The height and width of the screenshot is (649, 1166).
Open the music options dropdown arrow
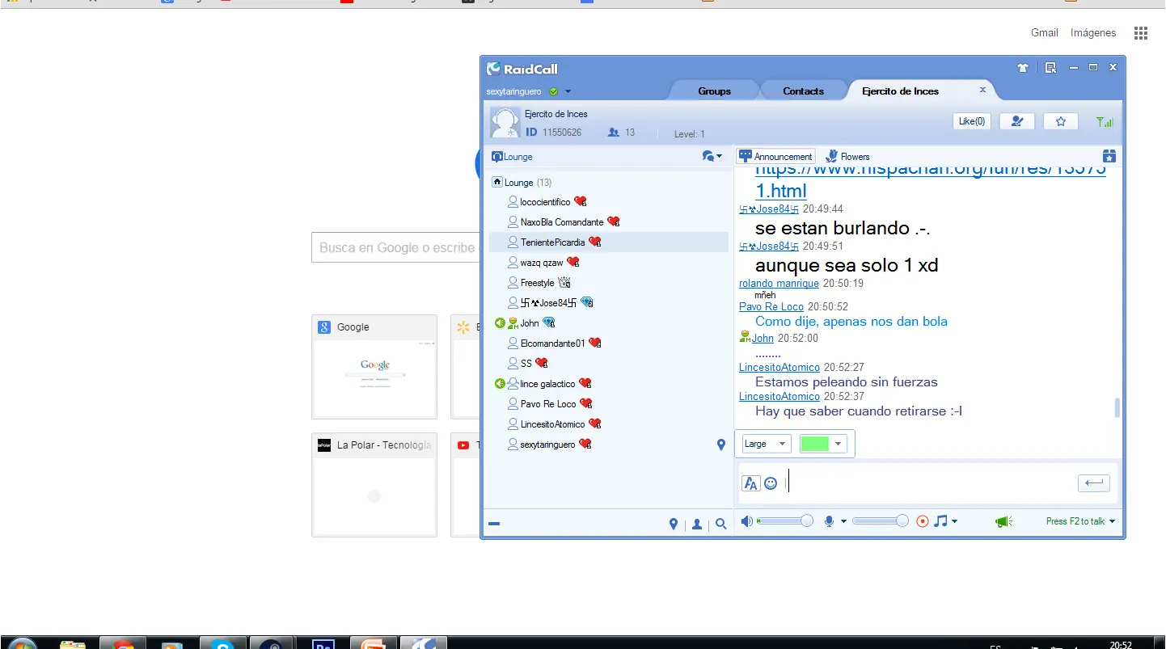[x=954, y=521]
